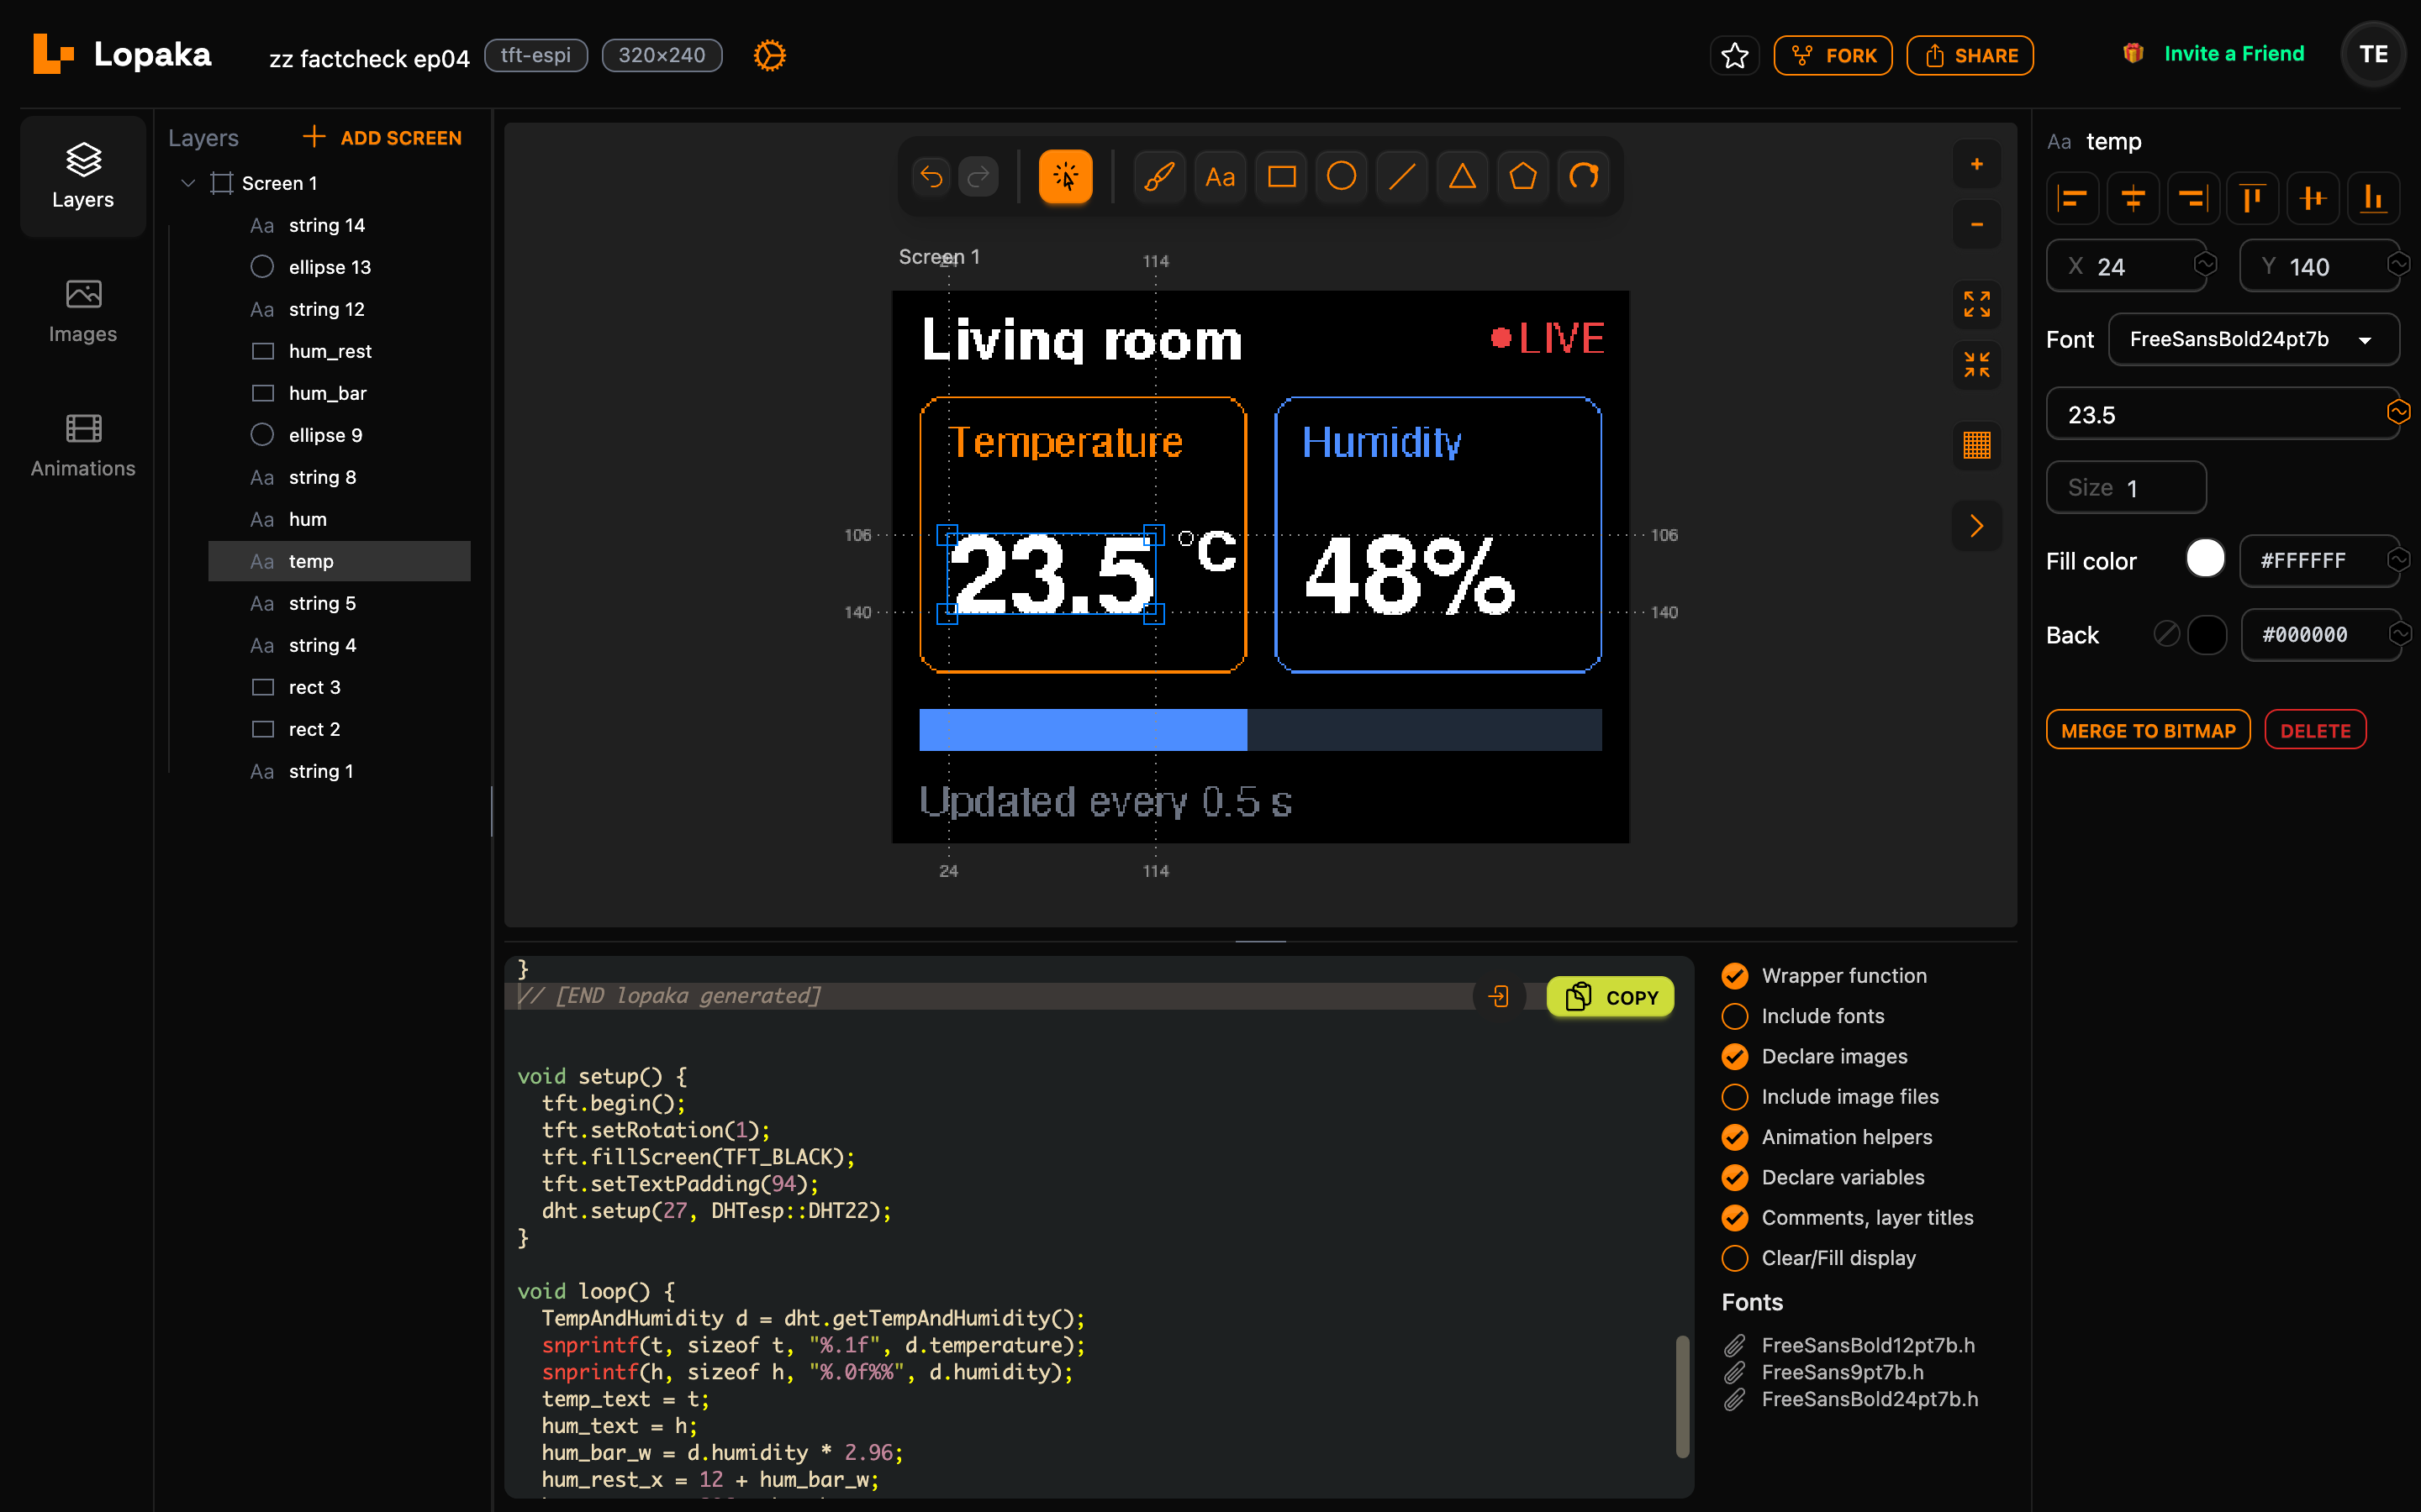Image resolution: width=2421 pixels, height=1512 pixels.
Task: Zoom out on canvas with minus button
Action: pyautogui.click(x=1977, y=224)
